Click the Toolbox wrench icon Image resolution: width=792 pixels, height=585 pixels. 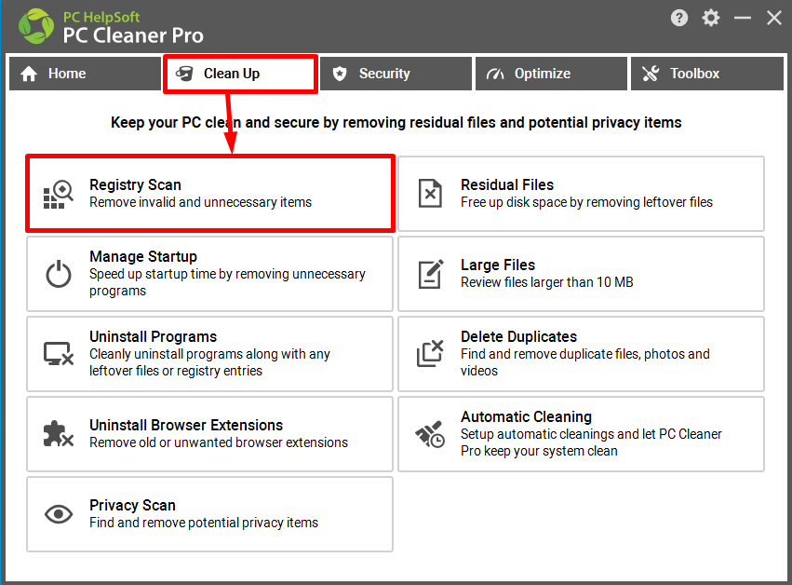click(651, 74)
